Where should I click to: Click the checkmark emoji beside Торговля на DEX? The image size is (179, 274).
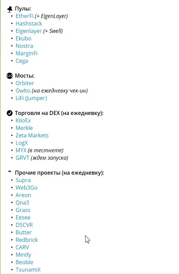[9, 113]
